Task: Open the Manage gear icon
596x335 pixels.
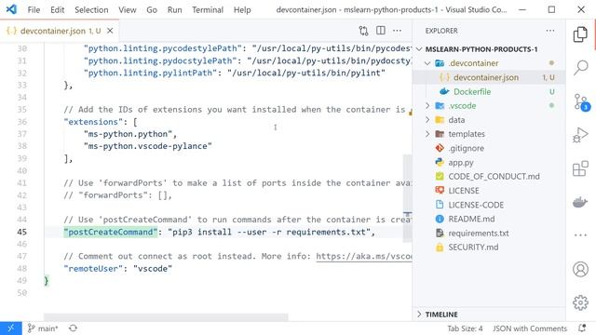Action: click(580, 302)
